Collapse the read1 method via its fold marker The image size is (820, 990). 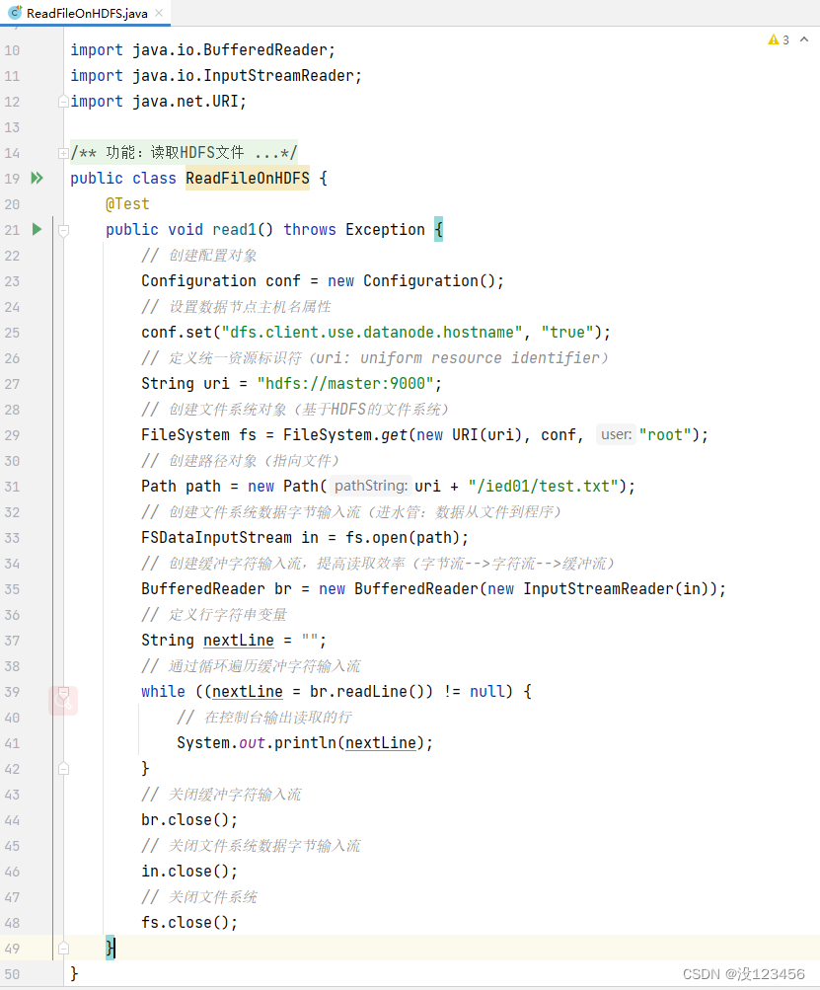[x=61, y=229]
